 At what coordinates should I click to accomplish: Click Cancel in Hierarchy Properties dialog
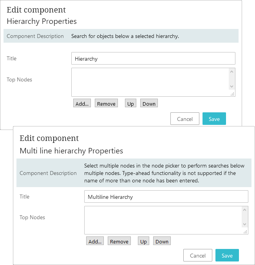(185, 119)
